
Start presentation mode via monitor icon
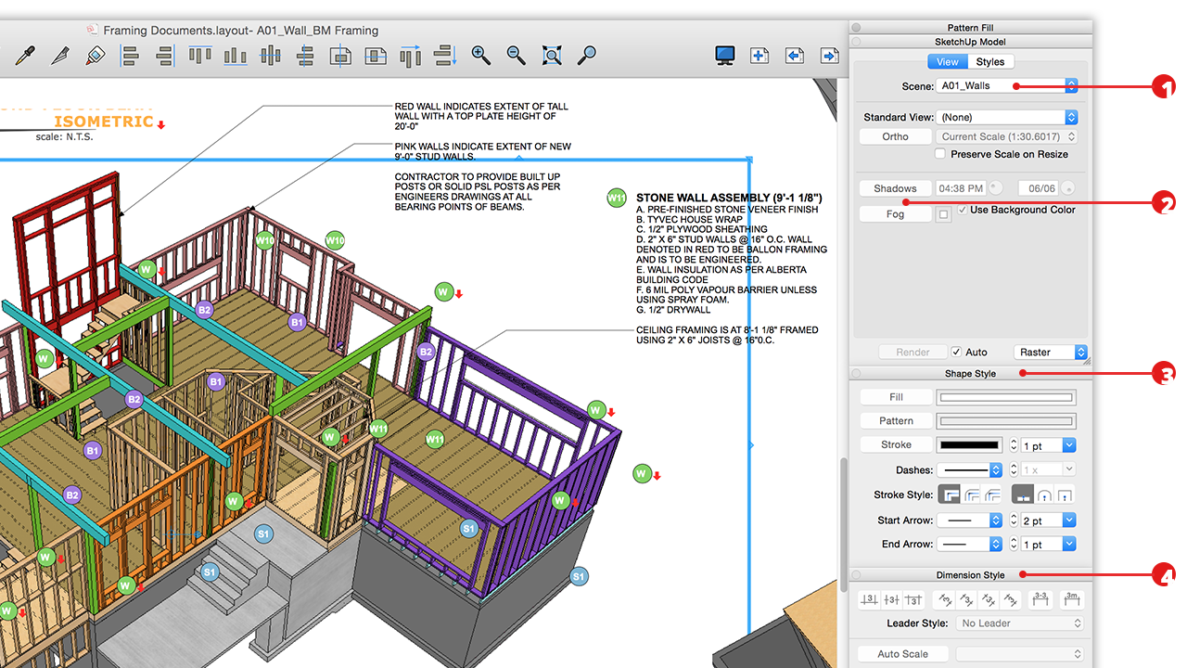(724, 56)
